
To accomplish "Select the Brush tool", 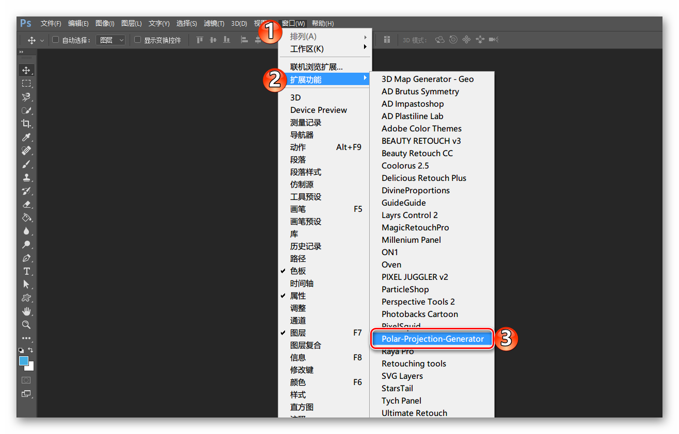I will click(x=26, y=164).
